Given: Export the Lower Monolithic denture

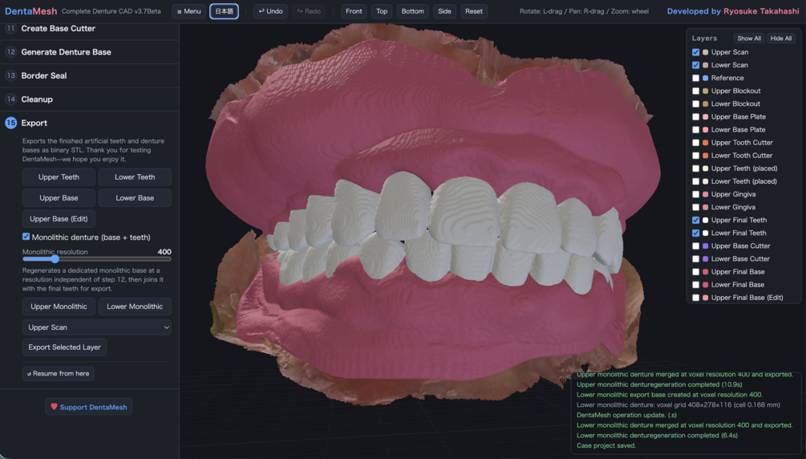Looking at the screenshot, I should [x=135, y=307].
